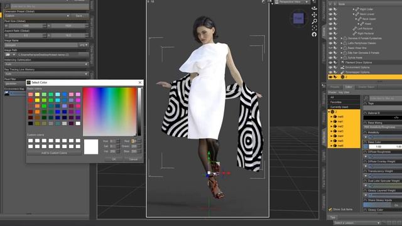Click Add to Custom Colors button
Screen dimensions: 402x226
[54, 153]
